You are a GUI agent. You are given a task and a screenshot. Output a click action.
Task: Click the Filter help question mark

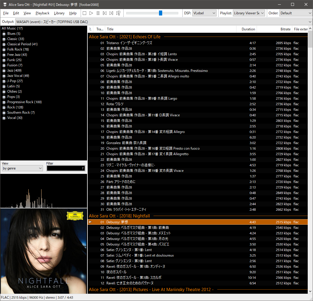click(x=83, y=168)
